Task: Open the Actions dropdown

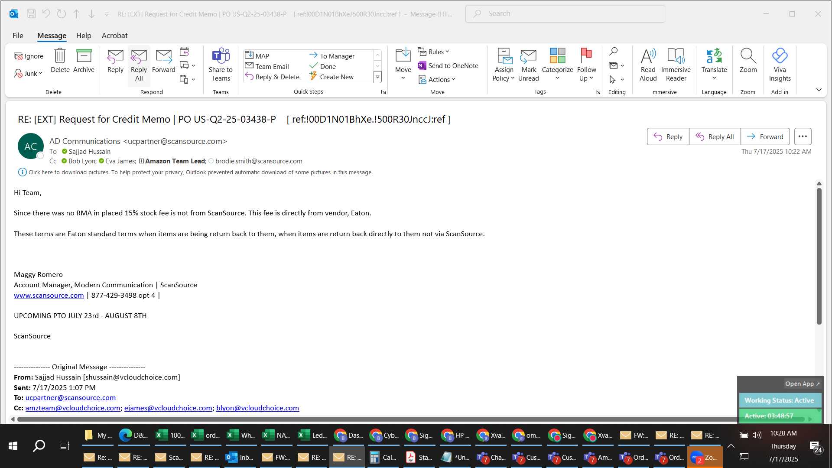Action: point(437,79)
